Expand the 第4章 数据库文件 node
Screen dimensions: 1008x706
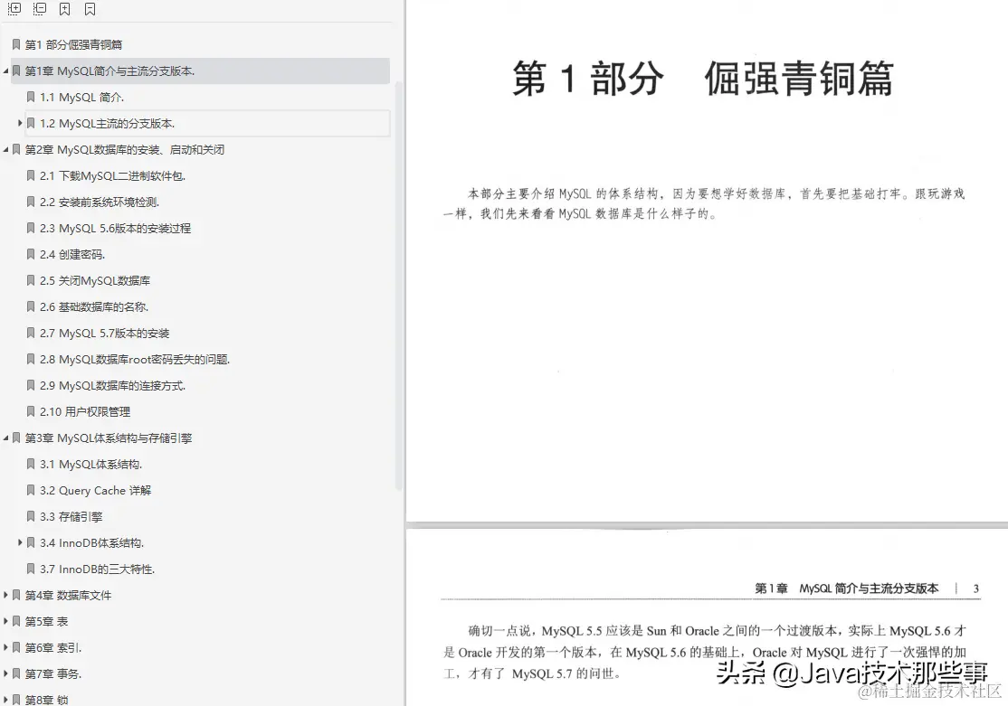(x=5, y=595)
